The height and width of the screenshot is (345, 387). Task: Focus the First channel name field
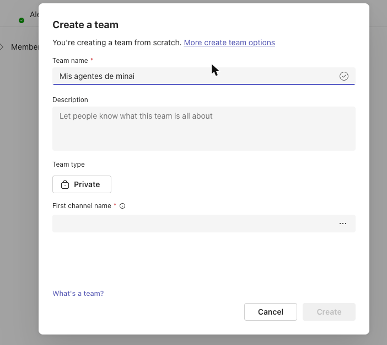click(x=204, y=224)
